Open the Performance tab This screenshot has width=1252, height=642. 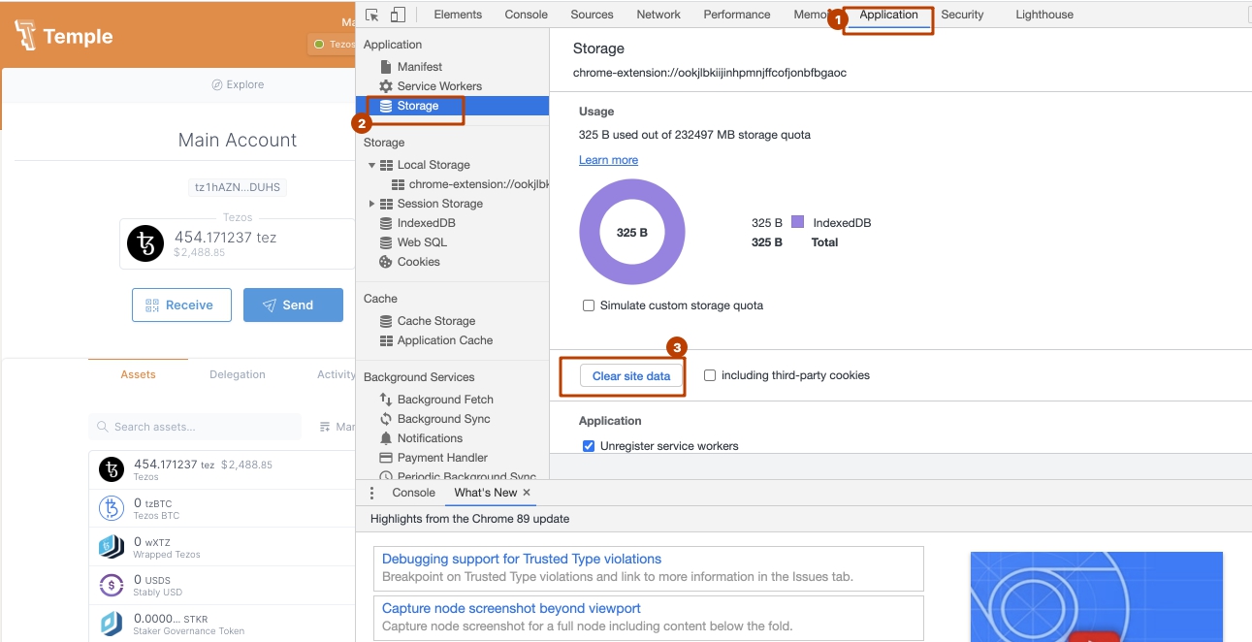point(737,15)
